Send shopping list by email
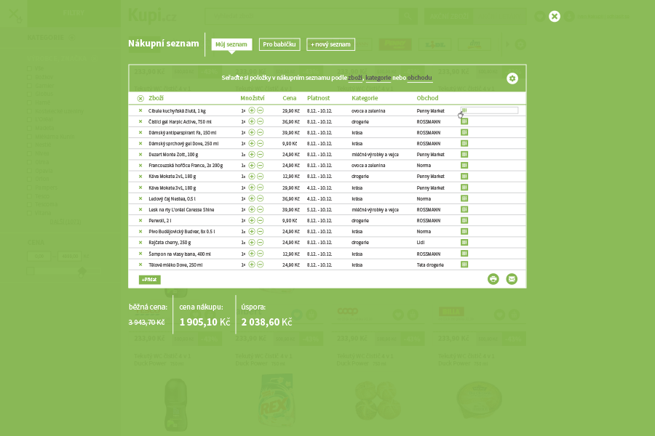The height and width of the screenshot is (436, 655). (x=512, y=279)
